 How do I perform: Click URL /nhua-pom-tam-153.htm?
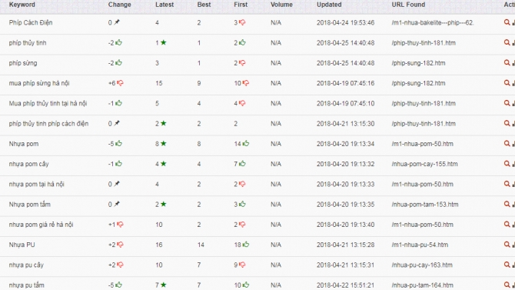point(424,205)
